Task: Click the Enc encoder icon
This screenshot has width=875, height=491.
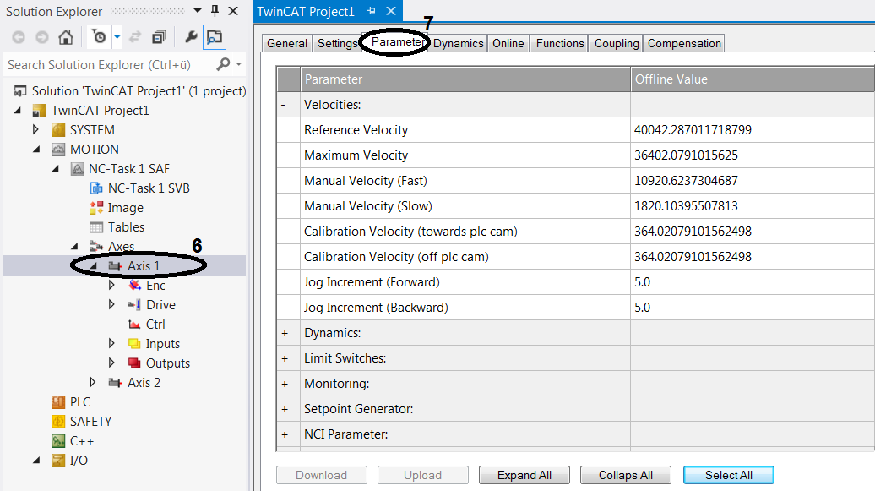Action: (134, 286)
